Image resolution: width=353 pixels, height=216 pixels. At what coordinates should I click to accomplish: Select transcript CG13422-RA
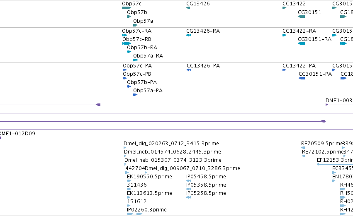[x=299, y=31]
